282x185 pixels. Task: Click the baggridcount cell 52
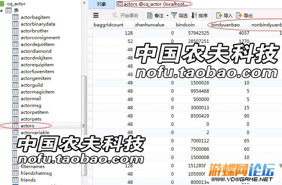point(113,41)
